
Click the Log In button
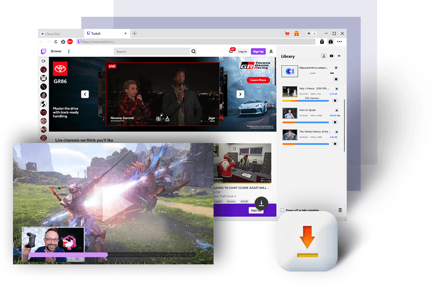tap(242, 51)
